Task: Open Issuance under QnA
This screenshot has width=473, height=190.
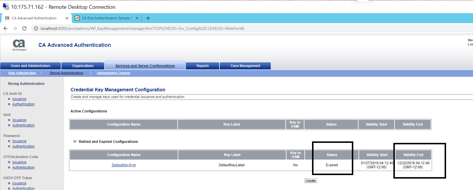Action: click(19, 120)
